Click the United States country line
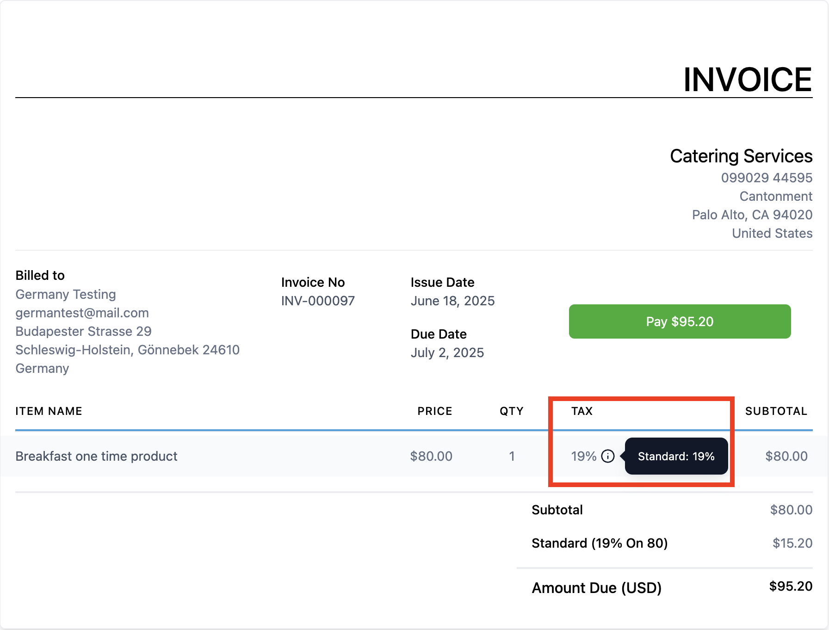 click(772, 233)
